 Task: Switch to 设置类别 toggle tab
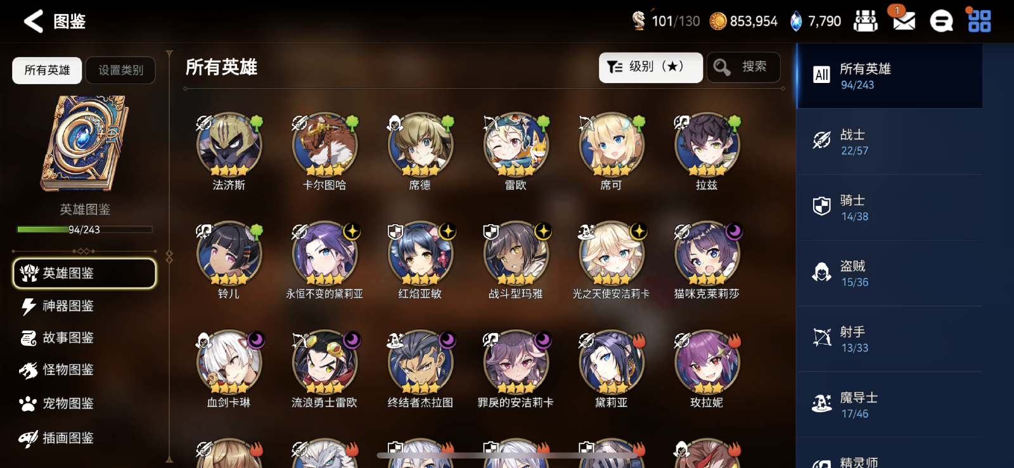[120, 70]
